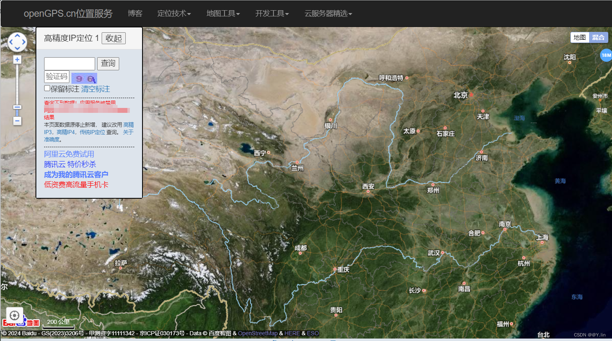Click the 西宁 city label
The width and height of the screenshot is (612, 341).
pyautogui.click(x=260, y=153)
